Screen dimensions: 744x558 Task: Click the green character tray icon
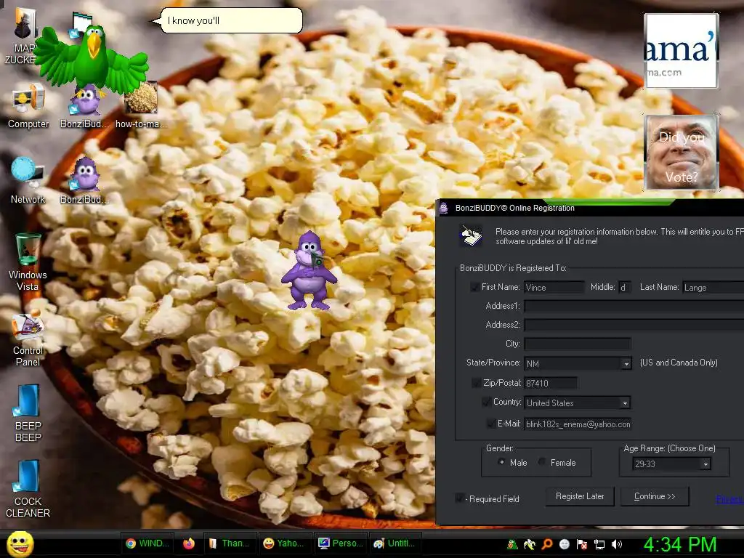pyautogui.click(x=512, y=544)
